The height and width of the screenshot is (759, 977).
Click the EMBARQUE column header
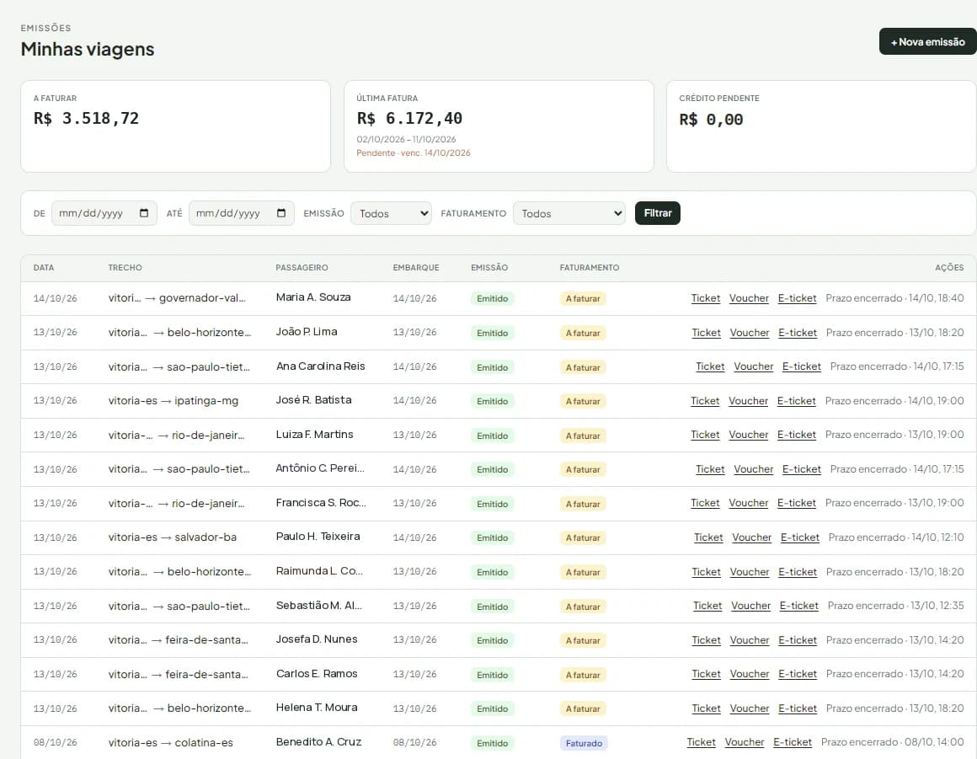(x=415, y=267)
